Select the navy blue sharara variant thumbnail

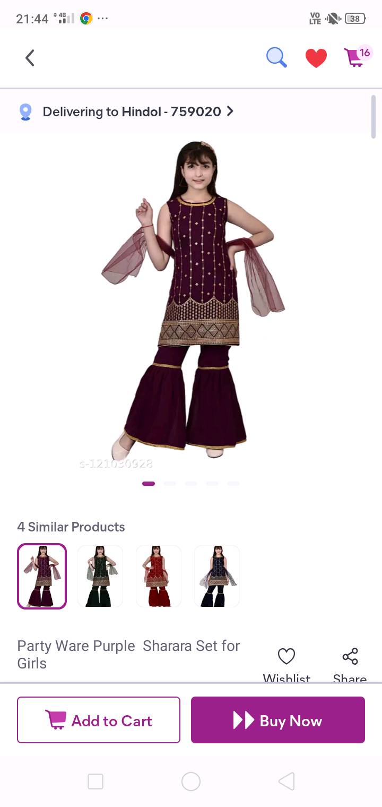click(217, 576)
